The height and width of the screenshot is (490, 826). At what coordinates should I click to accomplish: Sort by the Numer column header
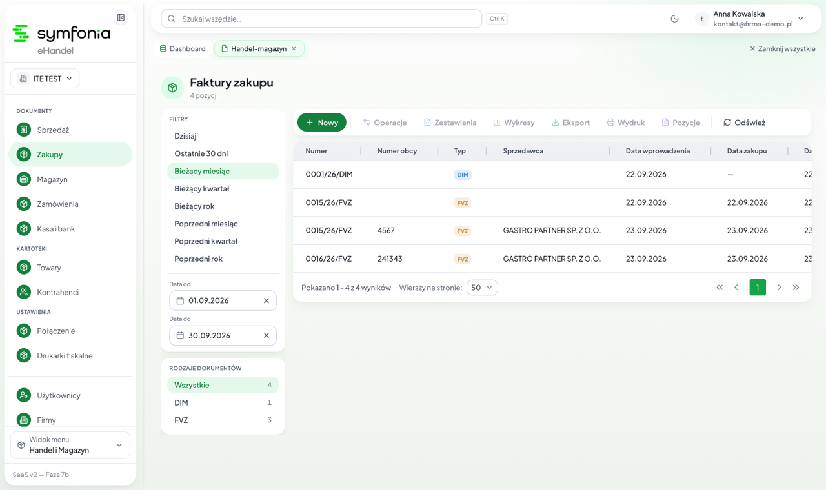point(316,151)
